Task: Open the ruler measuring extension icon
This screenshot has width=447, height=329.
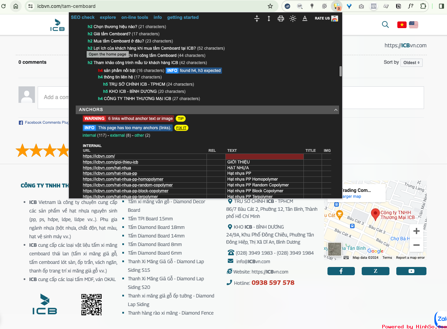Action: [x=386, y=6]
